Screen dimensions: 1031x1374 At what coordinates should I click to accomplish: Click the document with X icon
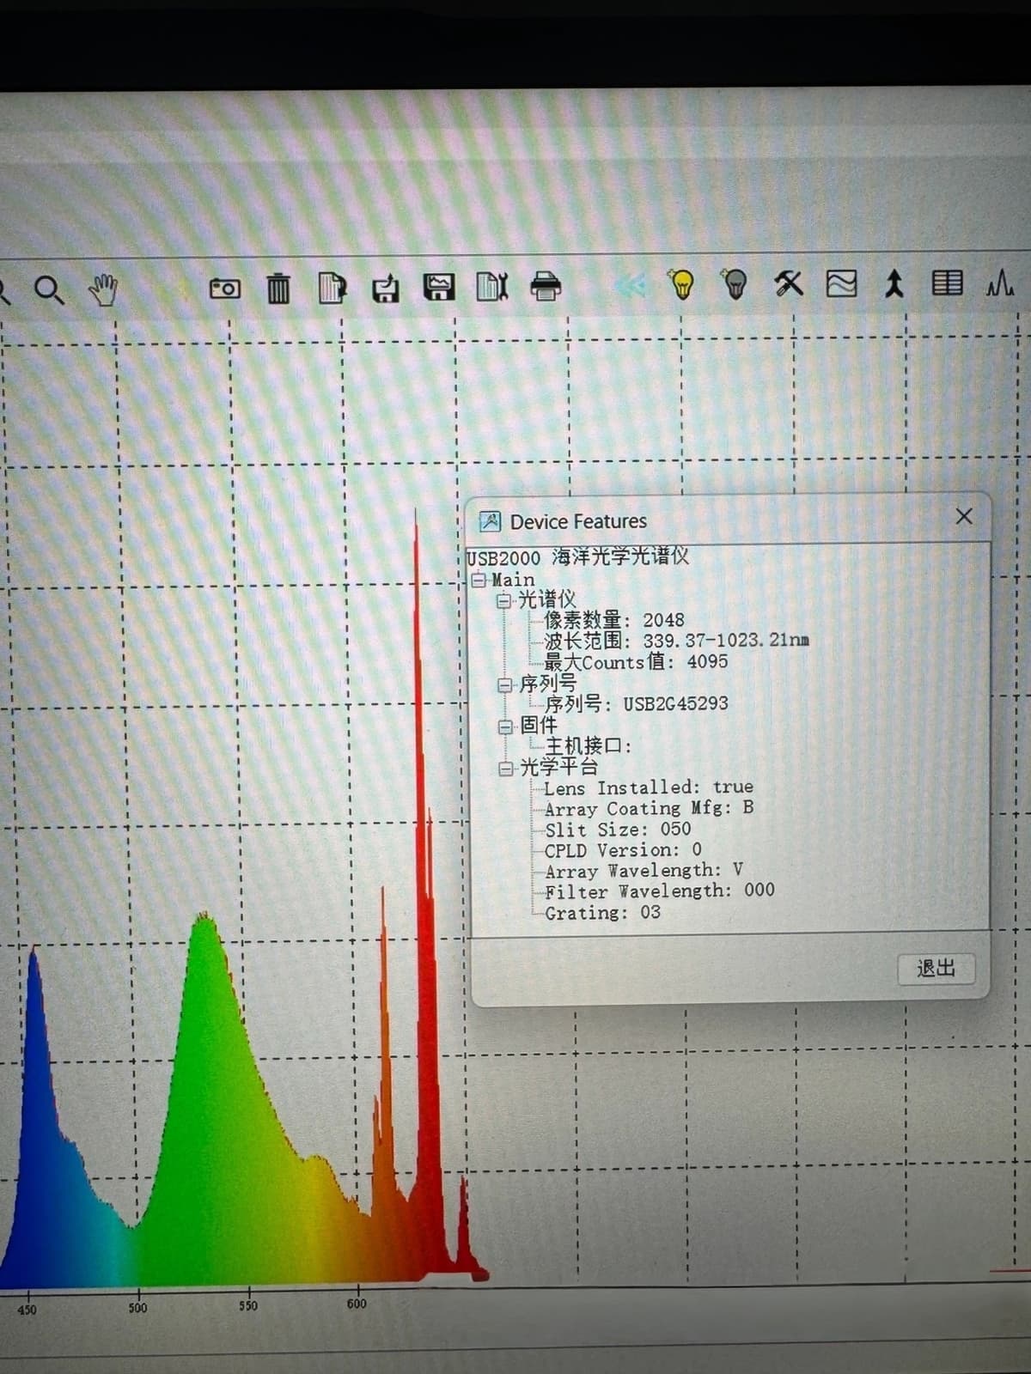point(492,286)
